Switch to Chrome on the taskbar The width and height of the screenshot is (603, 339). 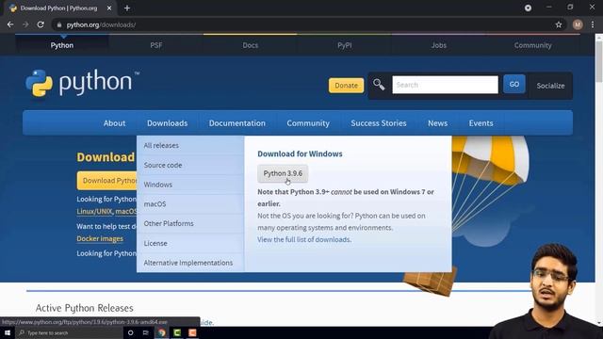pos(161,332)
